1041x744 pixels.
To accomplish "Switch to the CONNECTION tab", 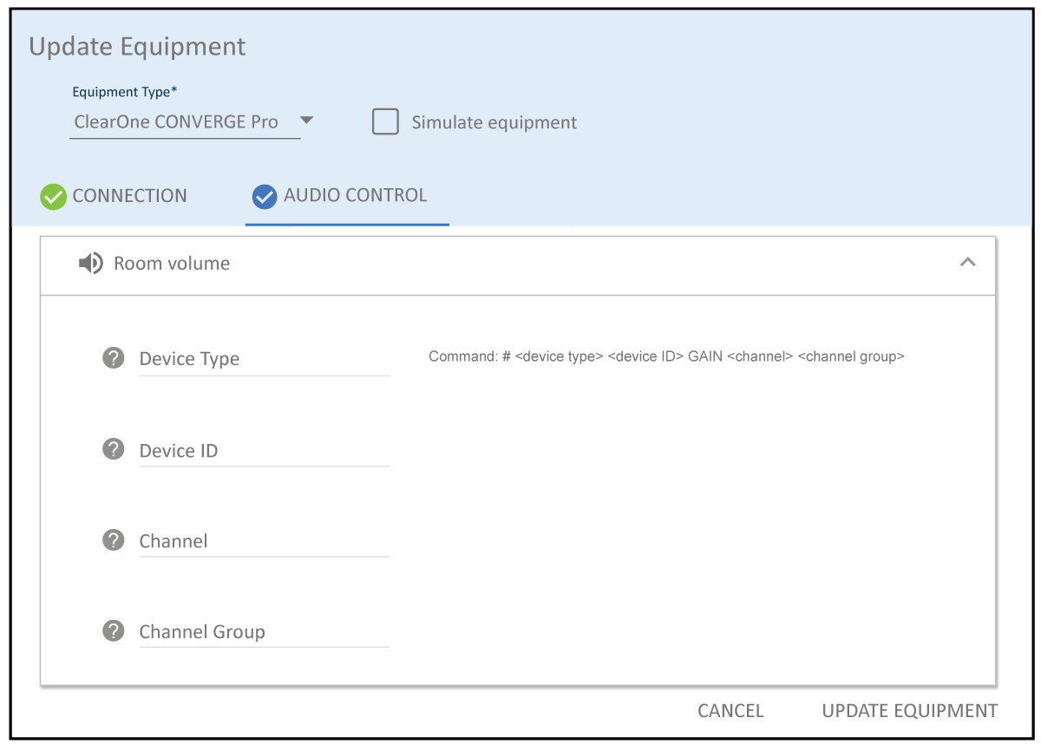I will (x=129, y=196).
